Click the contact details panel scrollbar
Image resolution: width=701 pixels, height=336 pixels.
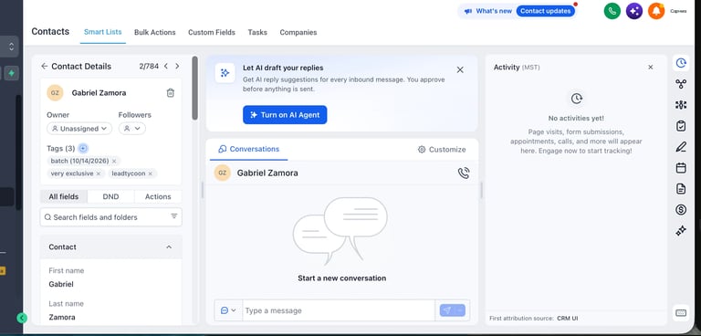pyautogui.click(x=194, y=88)
